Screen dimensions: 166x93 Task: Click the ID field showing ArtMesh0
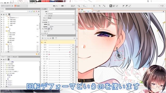(61, 14)
